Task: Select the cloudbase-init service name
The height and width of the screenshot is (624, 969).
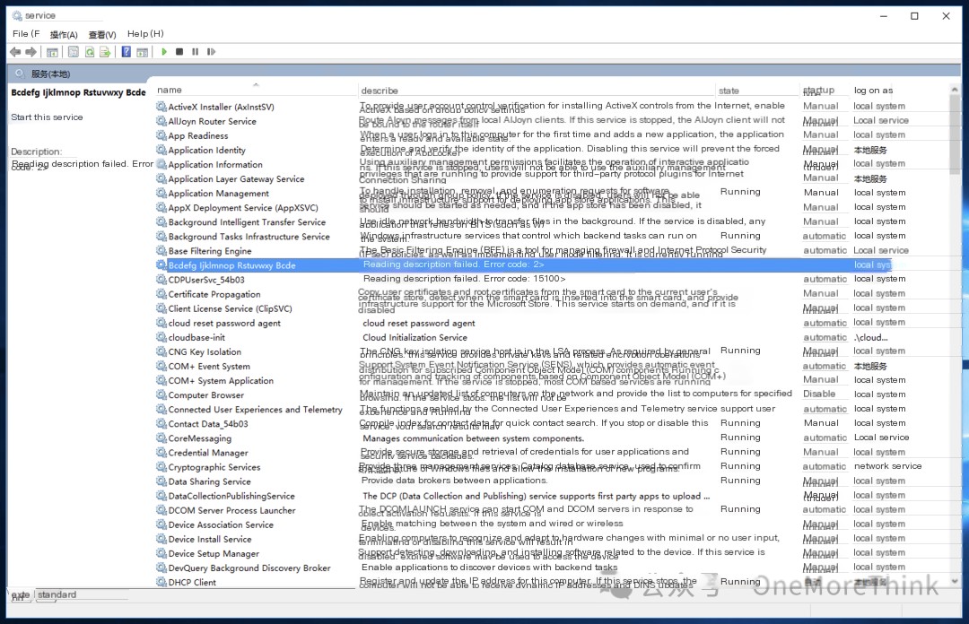Action: click(x=196, y=337)
